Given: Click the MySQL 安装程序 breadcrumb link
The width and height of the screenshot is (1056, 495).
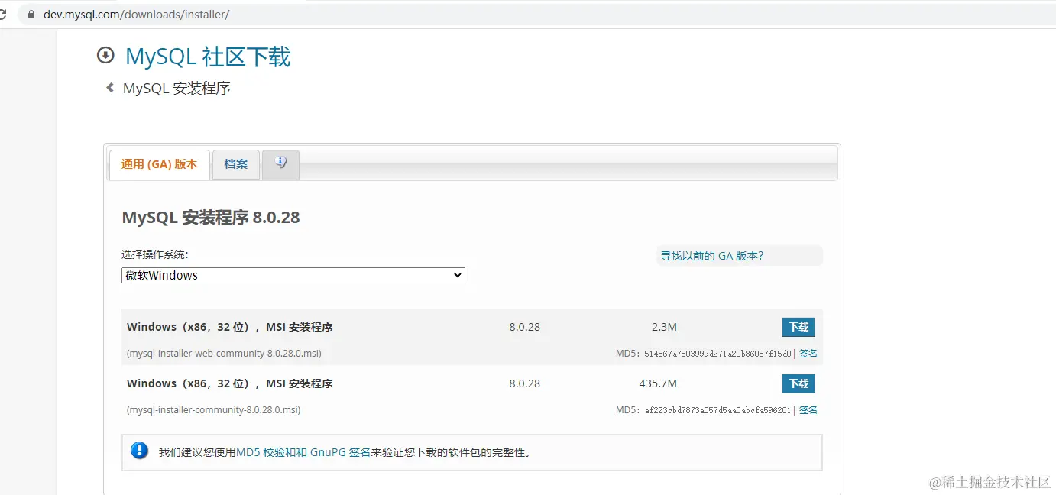Looking at the screenshot, I should click(x=177, y=89).
